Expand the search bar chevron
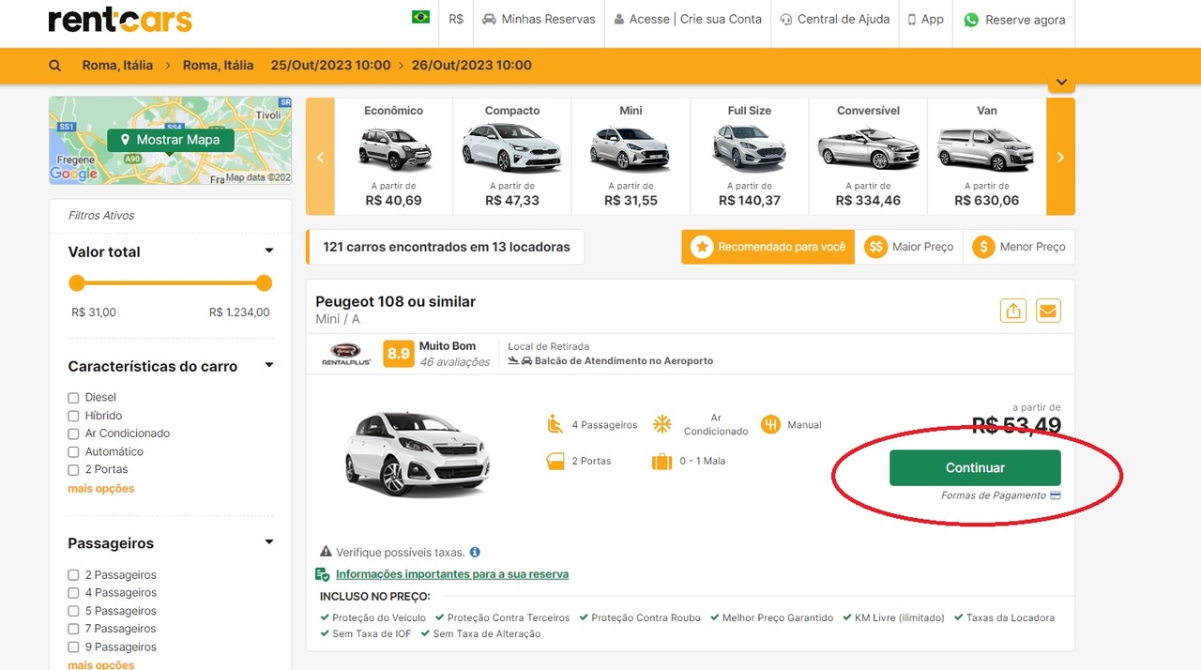Image resolution: width=1201 pixels, height=670 pixels. (x=1061, y=84)
